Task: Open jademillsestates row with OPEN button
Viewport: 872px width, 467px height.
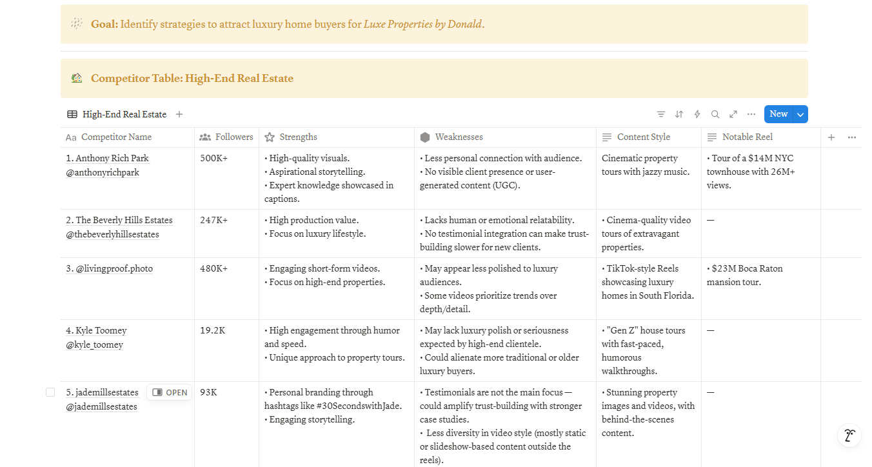Action: (170, 392)
